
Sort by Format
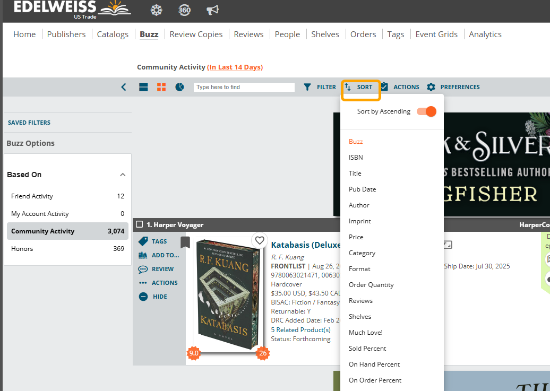click(x=359, y=269)
